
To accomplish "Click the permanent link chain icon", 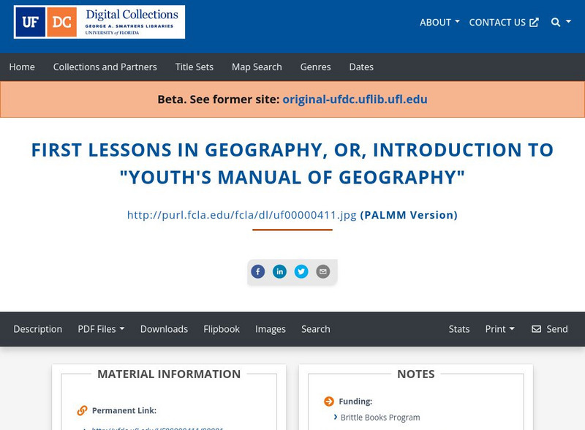I will (80, 410).
